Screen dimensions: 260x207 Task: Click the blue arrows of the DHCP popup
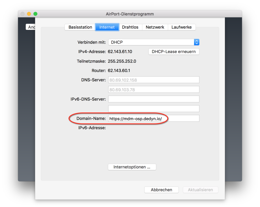[197, 42]
